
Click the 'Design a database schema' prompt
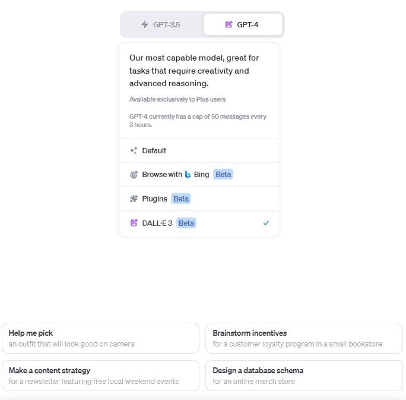point(304,376)
